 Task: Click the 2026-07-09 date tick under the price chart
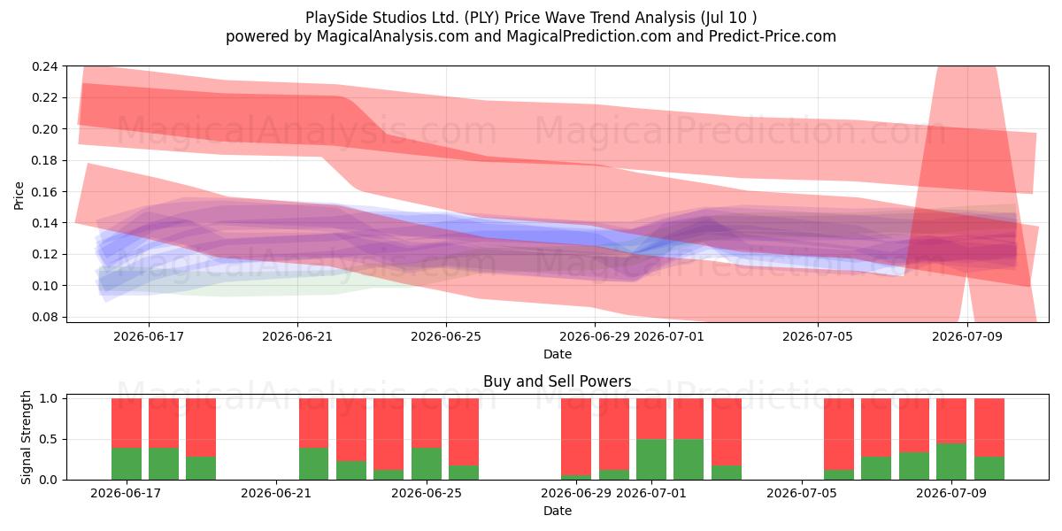(x=966, y=336)
